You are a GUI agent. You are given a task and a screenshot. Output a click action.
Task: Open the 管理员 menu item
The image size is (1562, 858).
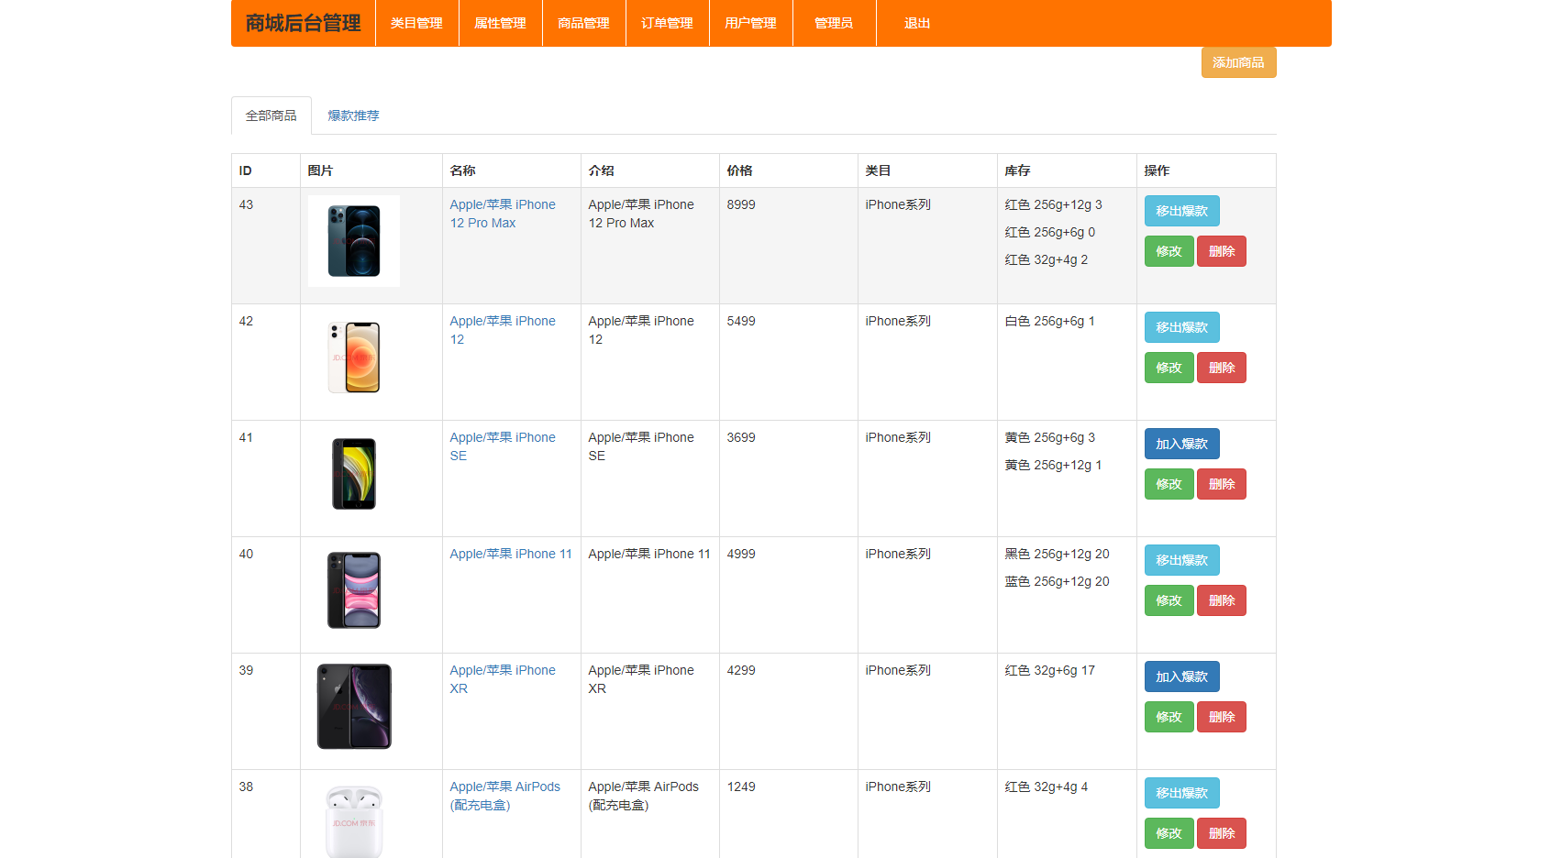click(834, 23)
